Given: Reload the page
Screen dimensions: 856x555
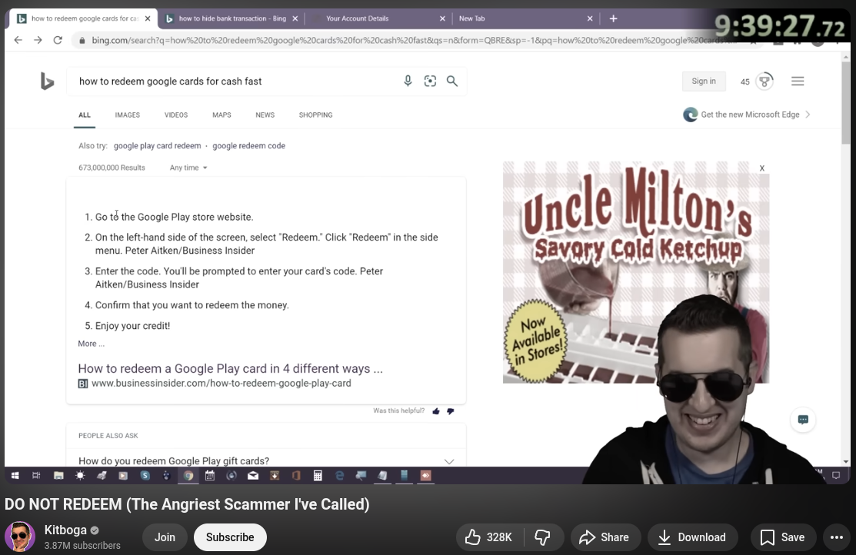Looking at the screenshot, I should point(58,40).
